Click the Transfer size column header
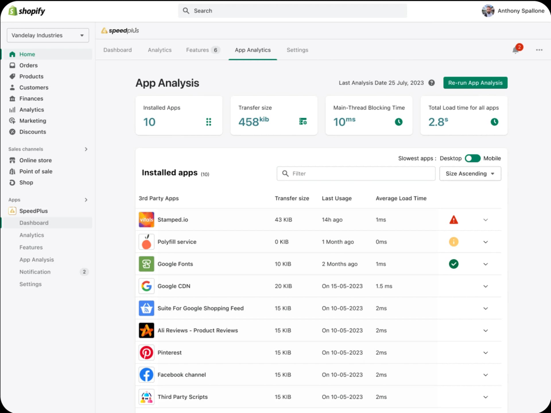The width and height of the screenshot is (551, 413). (292, 198)
